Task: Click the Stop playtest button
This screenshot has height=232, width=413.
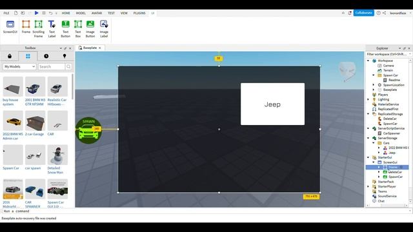Action: [x=44, y=13]
